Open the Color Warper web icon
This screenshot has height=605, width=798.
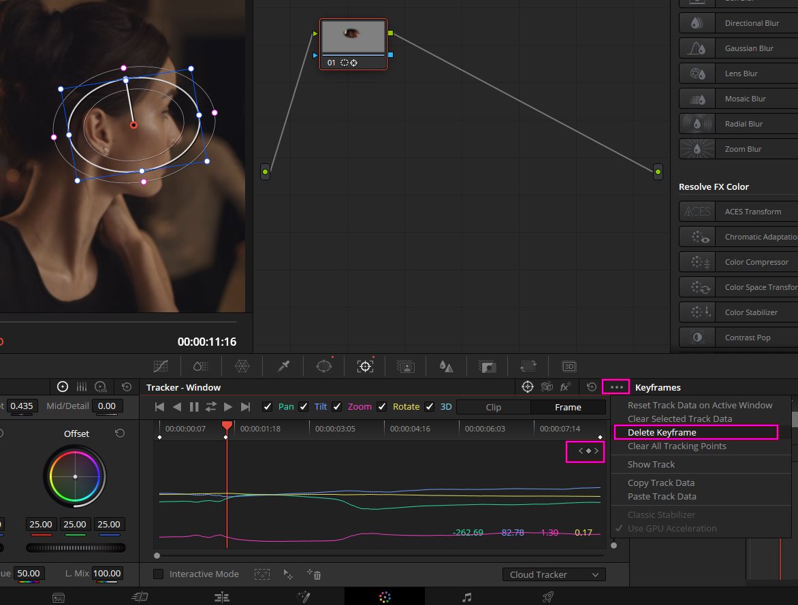click(x=242, y=366)
